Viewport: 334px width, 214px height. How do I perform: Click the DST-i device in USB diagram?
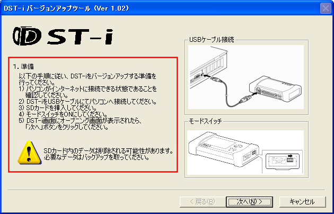(275, 90)
